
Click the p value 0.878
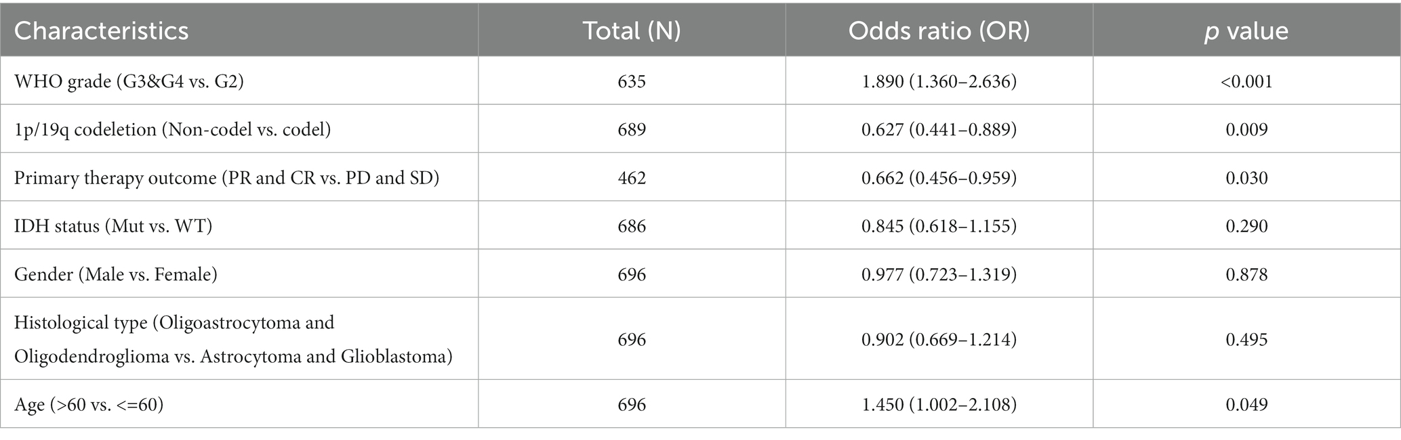pyautogui.click(x=1246, y=274)
